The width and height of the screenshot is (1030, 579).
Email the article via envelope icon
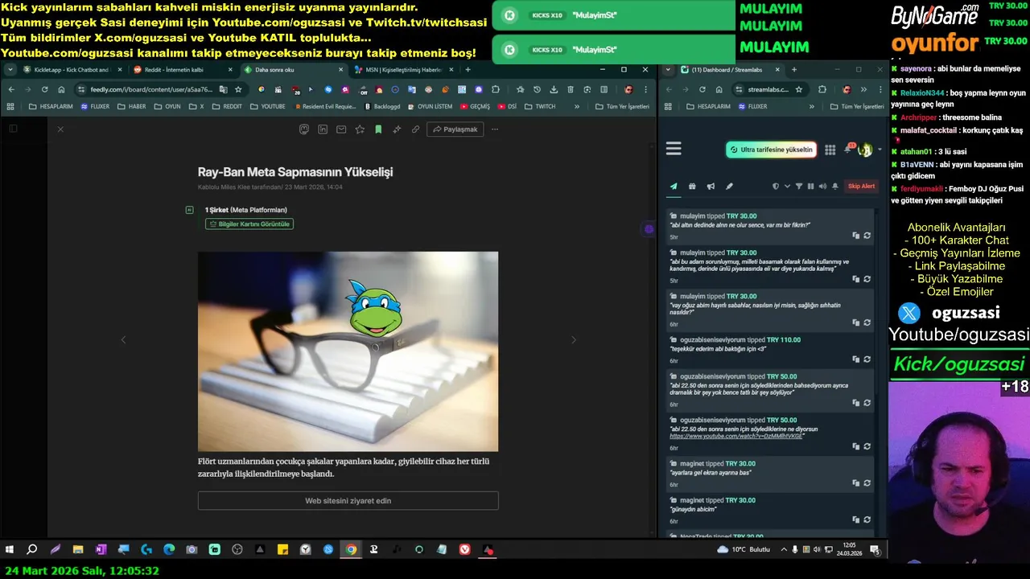coord(341,129)
